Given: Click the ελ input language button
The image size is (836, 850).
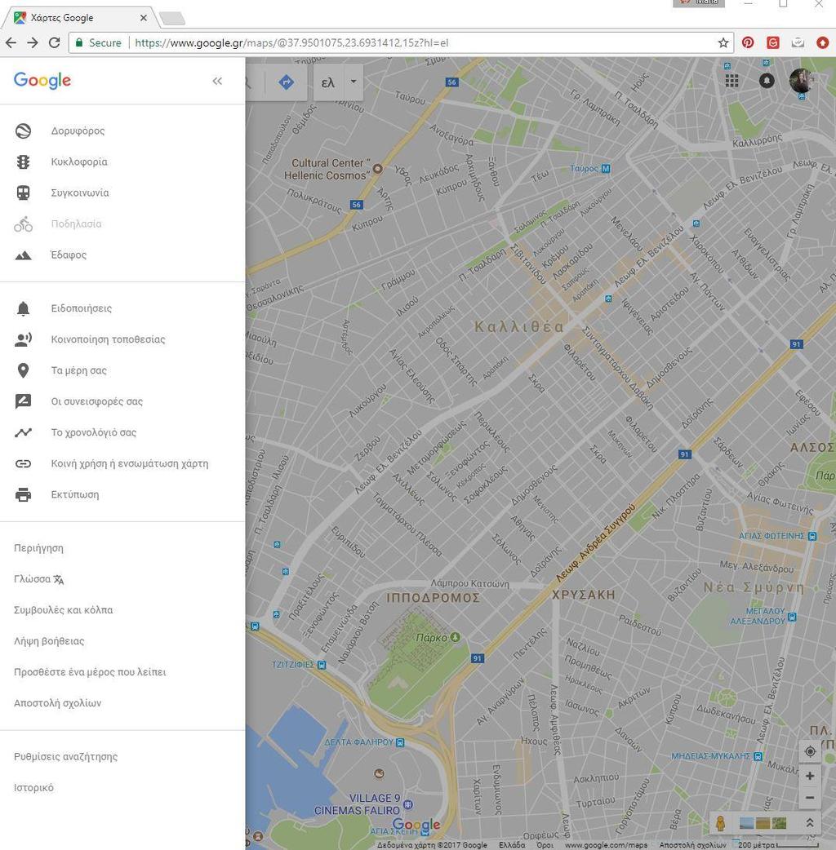Looking at the screenshot, I should tap(327, 82).
